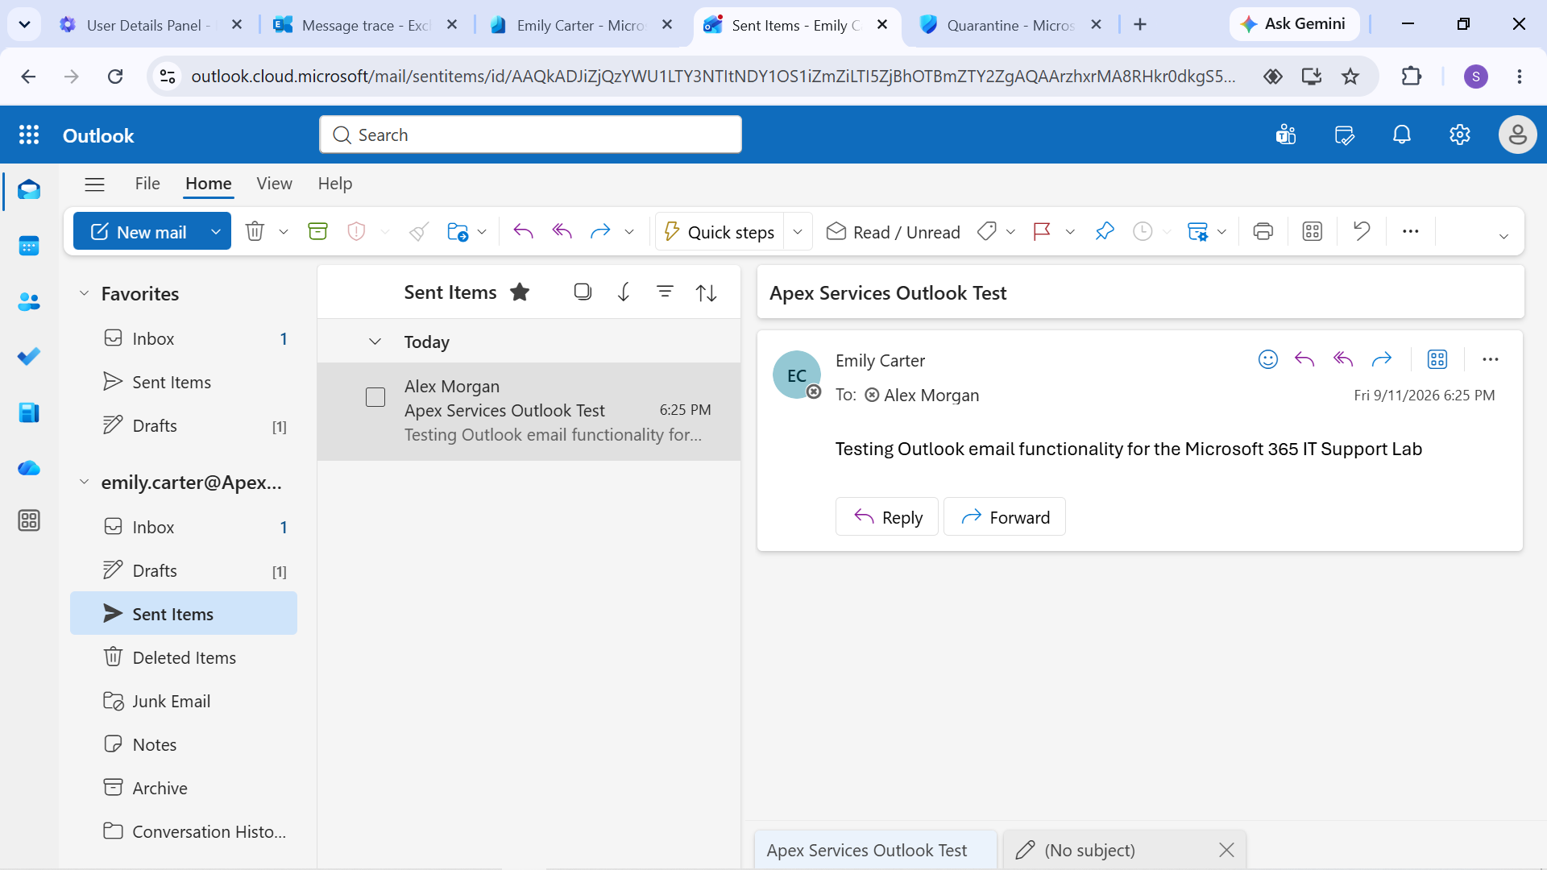Image resolution: width=1547 pixels, height=870 pixels.
Task: Expand the ribbon with chevron
Action: click(1503, 236)
